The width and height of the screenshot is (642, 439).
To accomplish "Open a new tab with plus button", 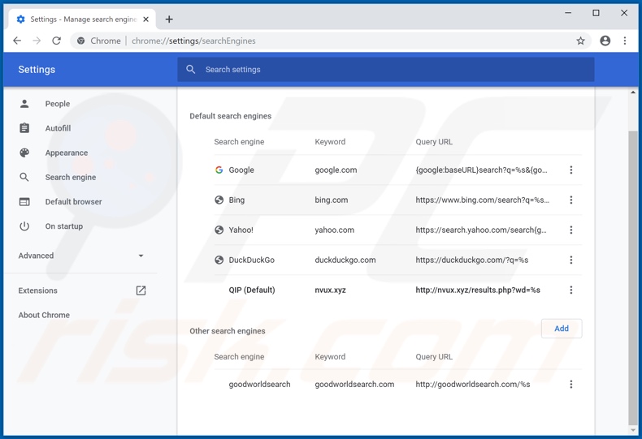I will pos(169,19).
